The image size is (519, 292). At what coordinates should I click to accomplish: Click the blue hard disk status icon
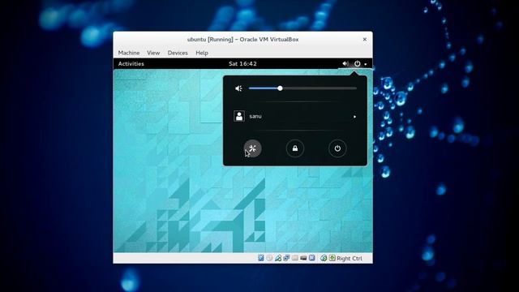click(x=261, y=258)
